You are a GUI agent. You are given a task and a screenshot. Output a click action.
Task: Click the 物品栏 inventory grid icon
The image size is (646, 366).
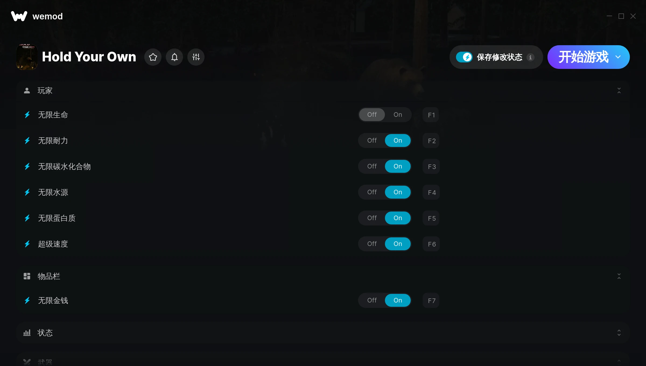tap(27, 276)
